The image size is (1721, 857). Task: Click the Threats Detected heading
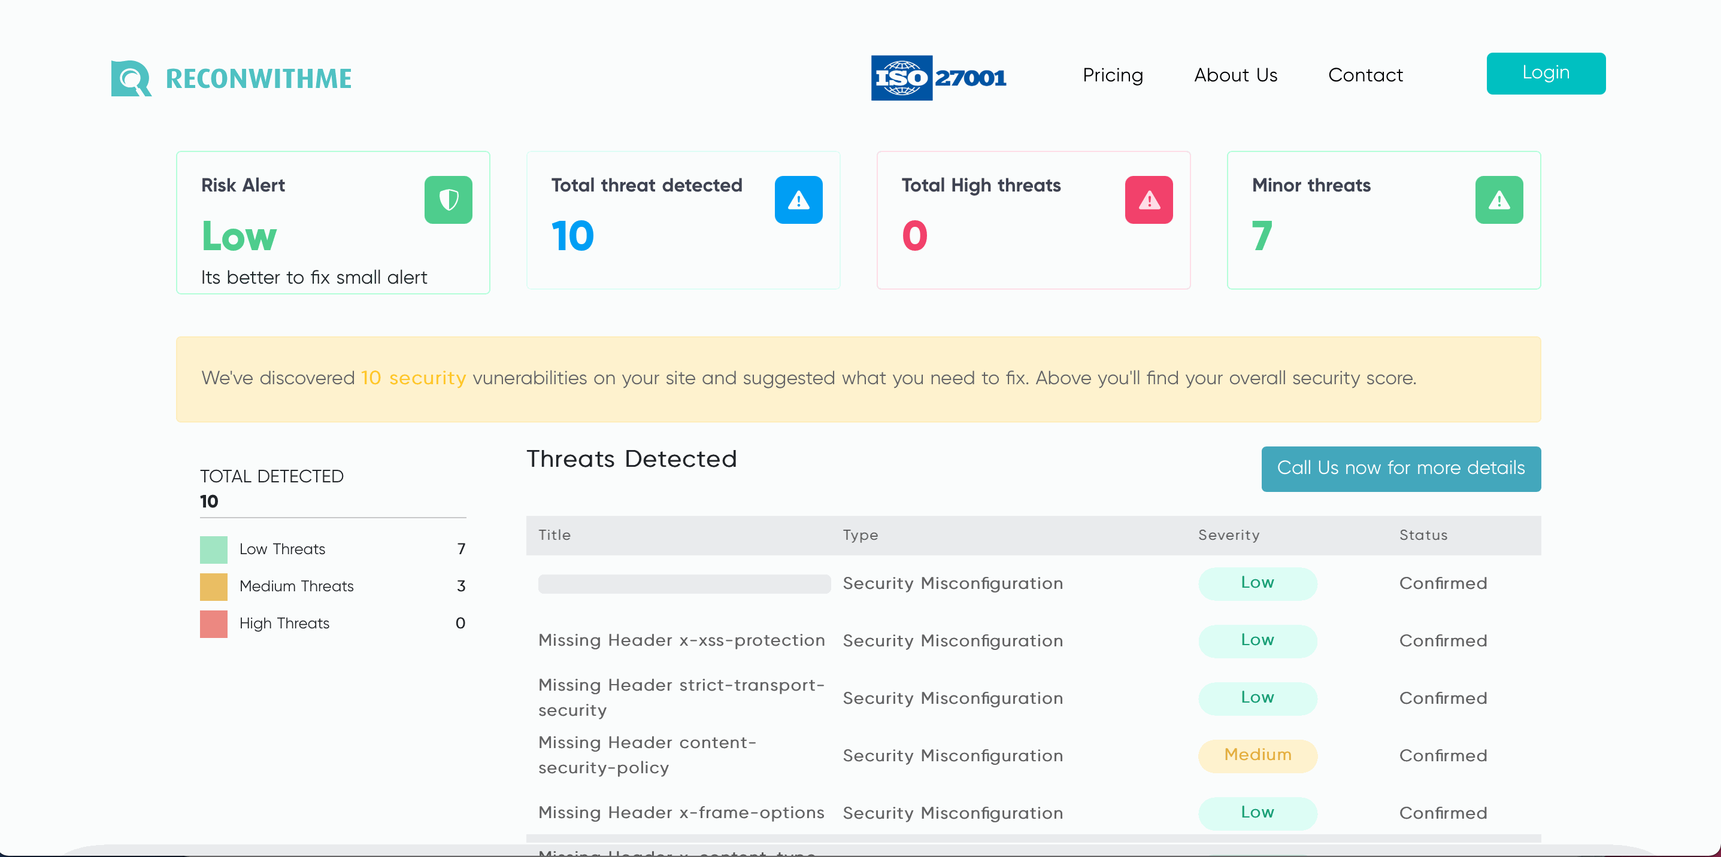click(631, 458)
